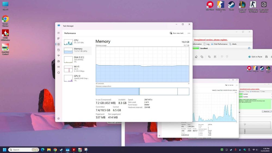Screen dimensions: 272x153
Task: Open Steam desktop shortcut
Action: [x=231, y=6]
